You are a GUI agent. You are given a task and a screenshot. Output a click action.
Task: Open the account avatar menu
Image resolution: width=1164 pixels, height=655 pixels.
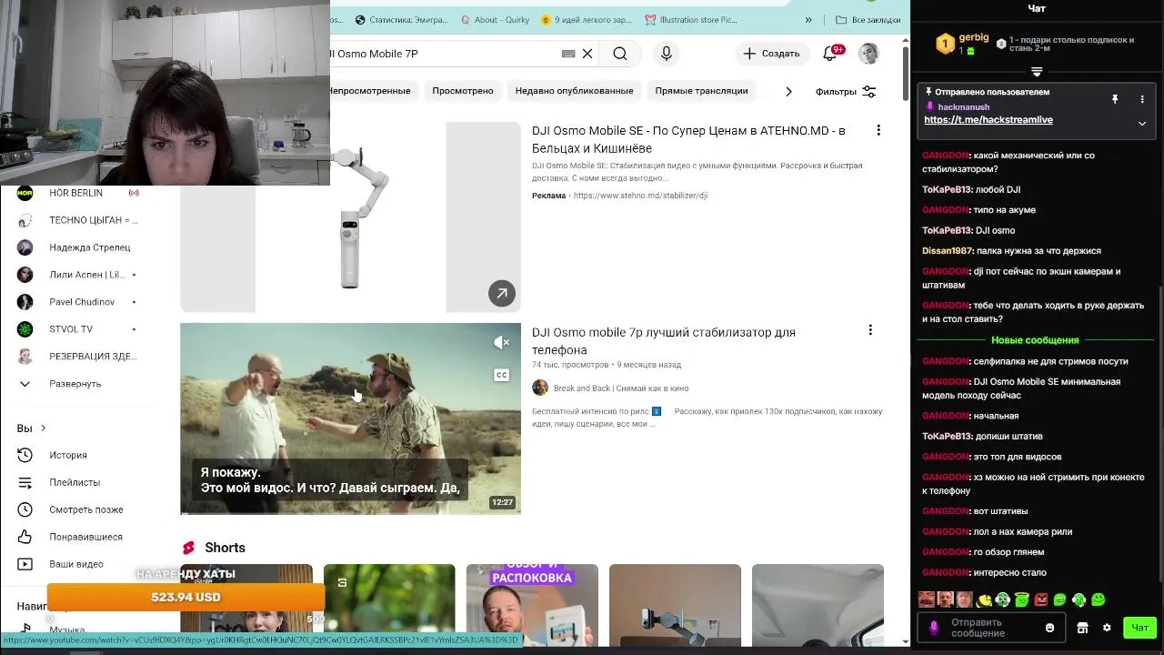(869, 54)
